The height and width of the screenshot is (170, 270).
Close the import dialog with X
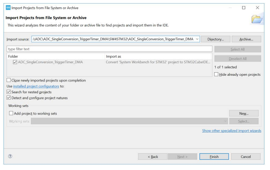[257, 8]
